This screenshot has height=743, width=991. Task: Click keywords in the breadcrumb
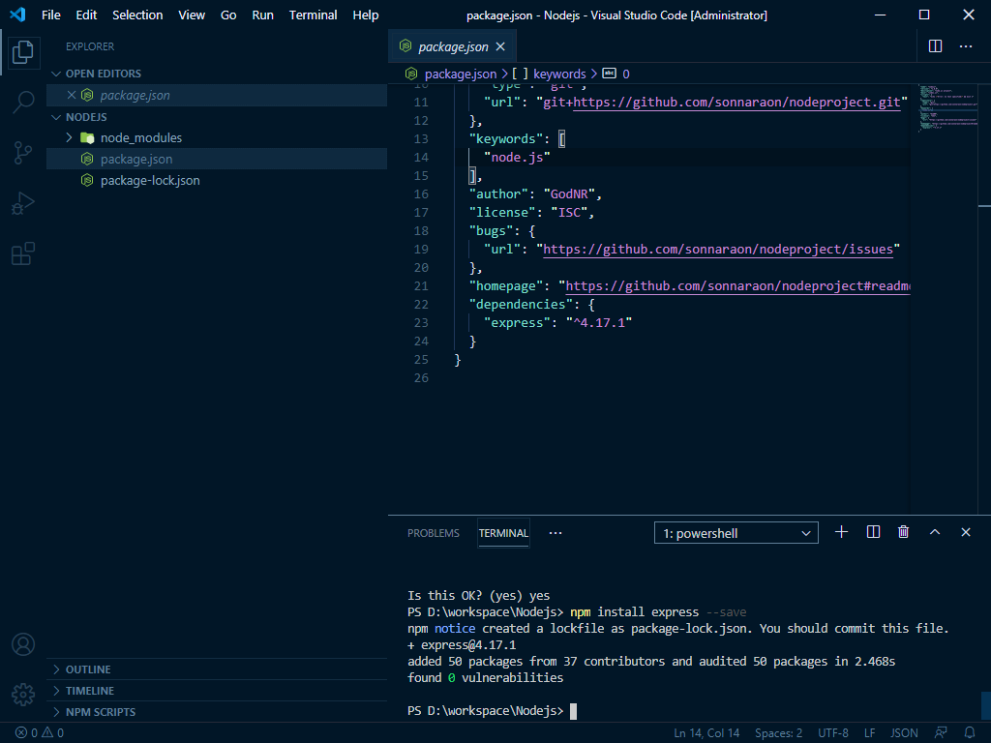559,74
